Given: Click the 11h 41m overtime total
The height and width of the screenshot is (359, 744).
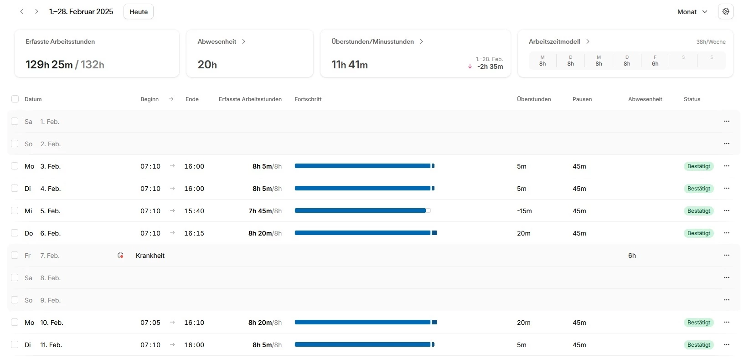Looking at the screenshot, I should (x=350, y=65).
